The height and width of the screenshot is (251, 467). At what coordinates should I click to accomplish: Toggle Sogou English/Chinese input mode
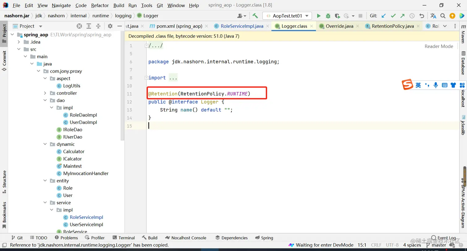[418, 85]
